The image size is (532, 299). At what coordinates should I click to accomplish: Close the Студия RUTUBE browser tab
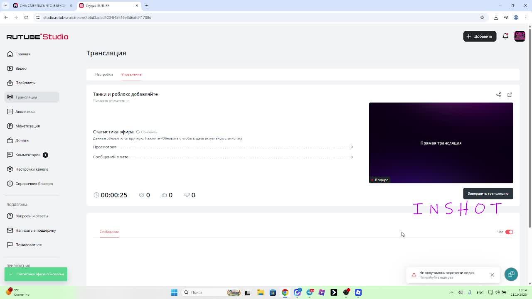pyautogui.click(x=137, y=5)
